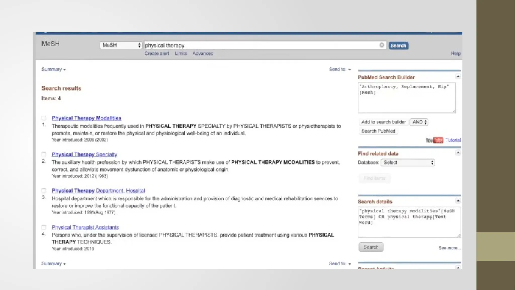Image resolution: width=515 pixels, height=290 pixels.
Task: Tick the Physical Therapy Department, Hospital checkbox
Action: [44, 190]
